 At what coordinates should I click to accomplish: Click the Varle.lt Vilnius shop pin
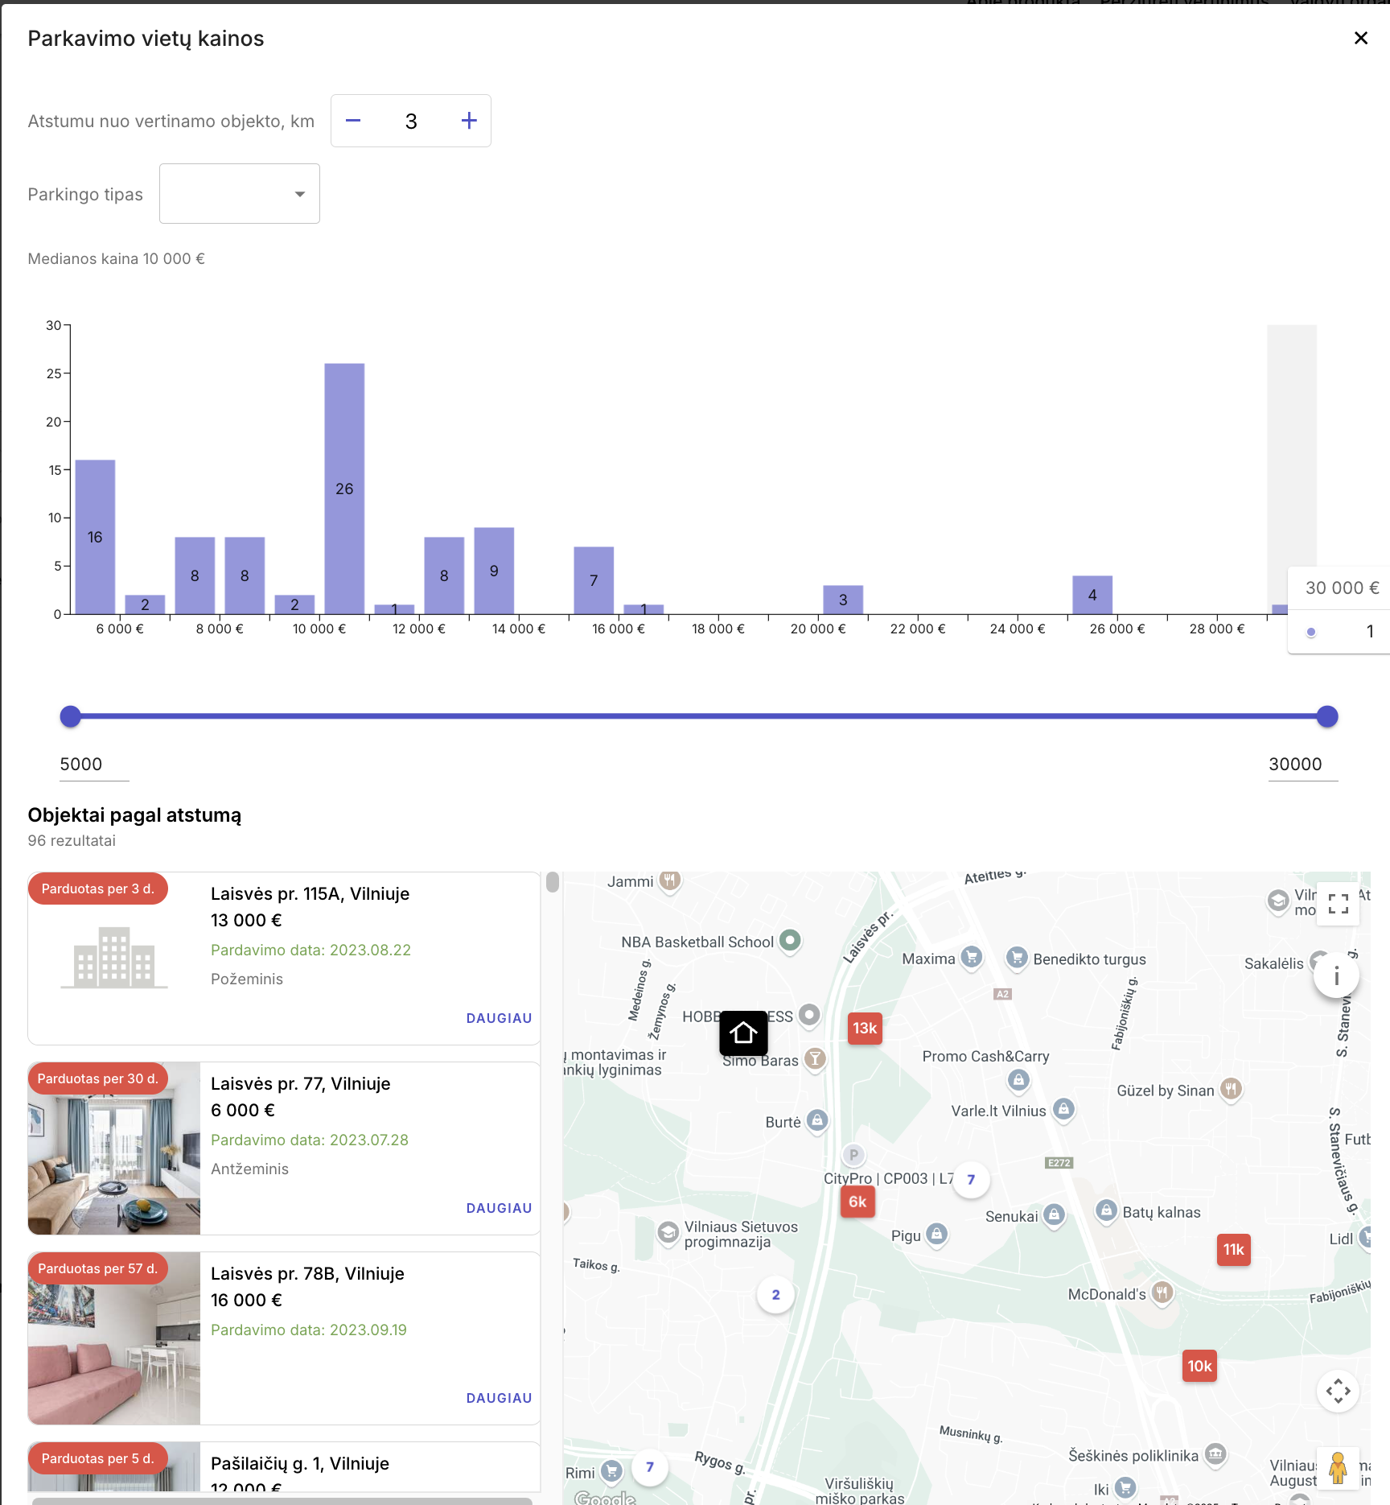(1063, 1109)
